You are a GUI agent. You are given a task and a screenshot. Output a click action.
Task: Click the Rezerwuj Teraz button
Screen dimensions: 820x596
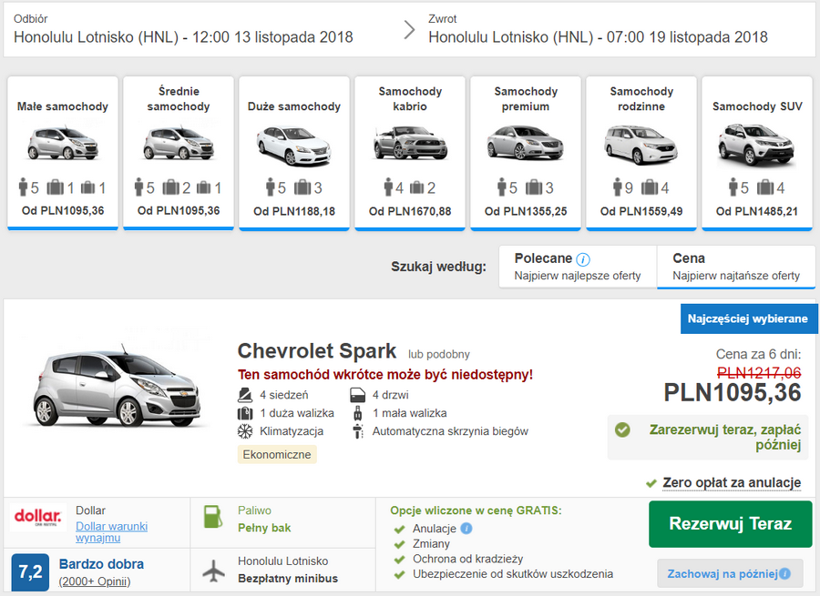[x=730, y=525]
